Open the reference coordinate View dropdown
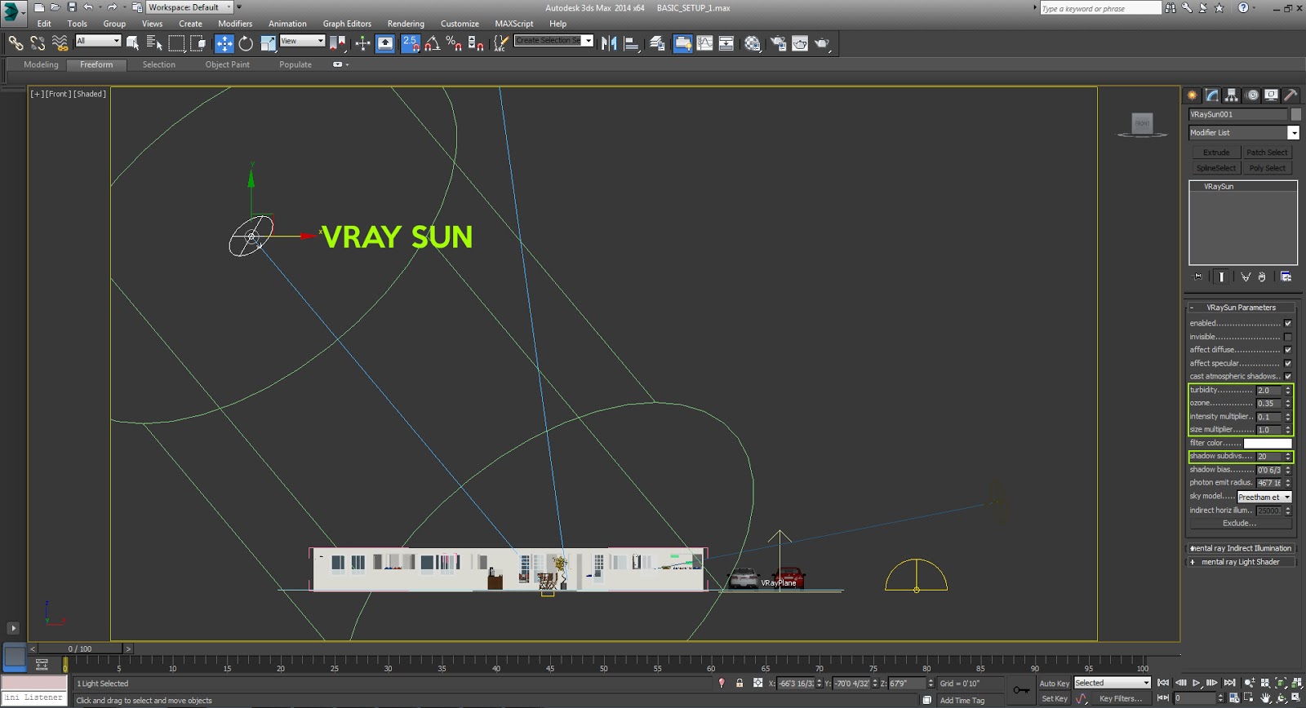 click(x=302, y=41)
